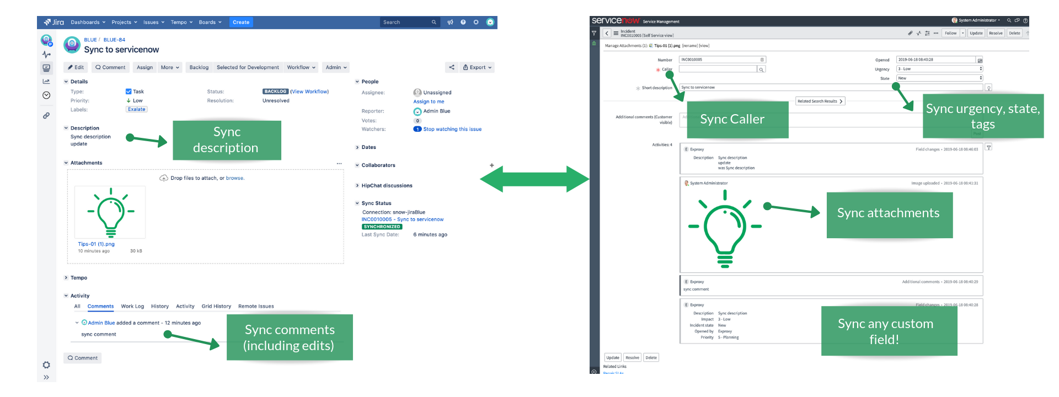Click the share icon on Jira issue

point(452,67)
